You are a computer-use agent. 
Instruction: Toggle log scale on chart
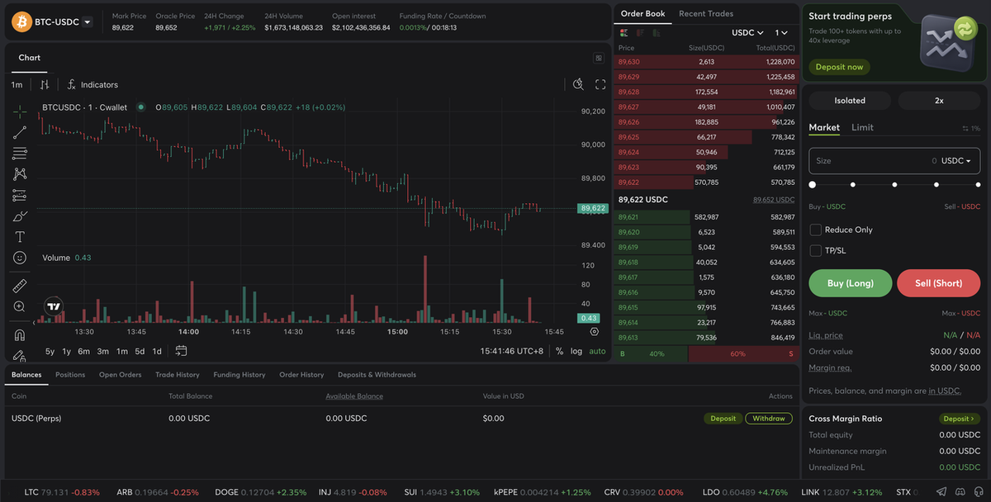point(576,351)
